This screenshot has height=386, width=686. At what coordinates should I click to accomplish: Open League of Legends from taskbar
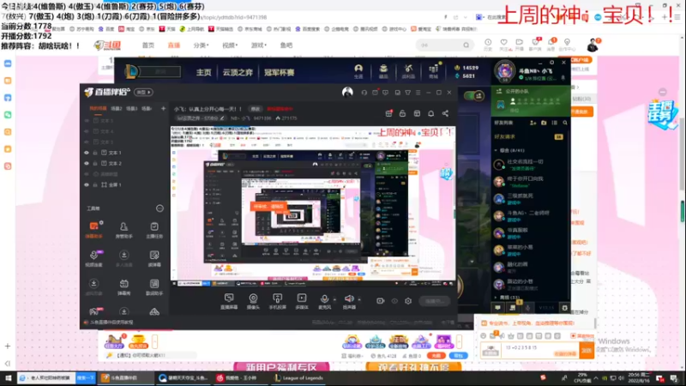pos(298,377)
